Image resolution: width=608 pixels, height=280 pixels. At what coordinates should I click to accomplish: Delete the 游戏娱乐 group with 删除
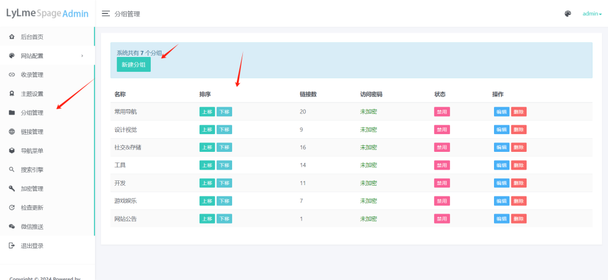click(x=518, y=201)
